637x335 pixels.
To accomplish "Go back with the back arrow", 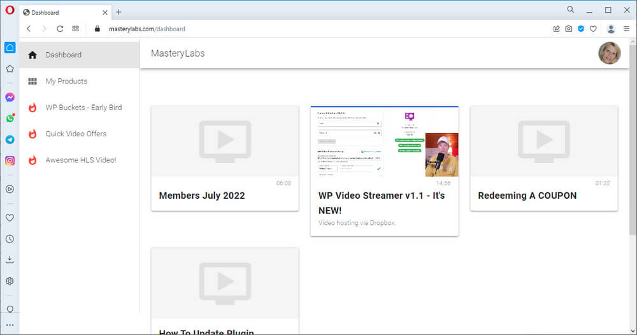I will coord(29,29).
